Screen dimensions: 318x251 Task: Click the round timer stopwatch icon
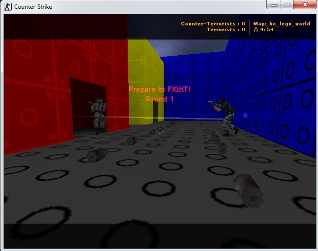[x=256, y=30]
